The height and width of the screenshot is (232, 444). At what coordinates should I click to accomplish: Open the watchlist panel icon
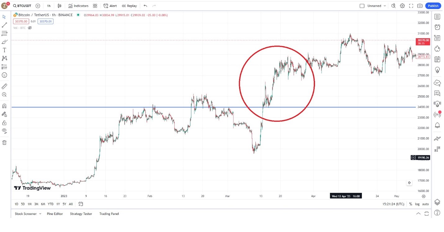[437, 16]
